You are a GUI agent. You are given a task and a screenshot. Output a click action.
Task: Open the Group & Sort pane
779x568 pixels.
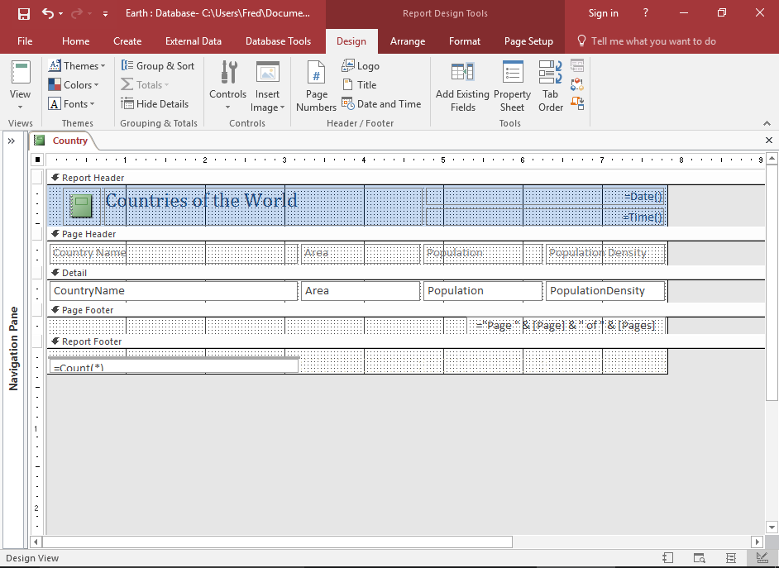point(158,65)
